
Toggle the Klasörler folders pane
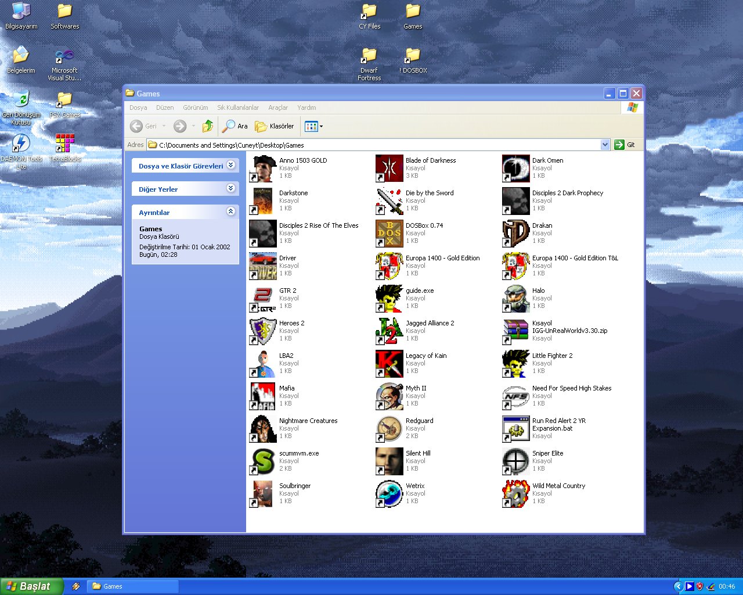coord(275,126)
